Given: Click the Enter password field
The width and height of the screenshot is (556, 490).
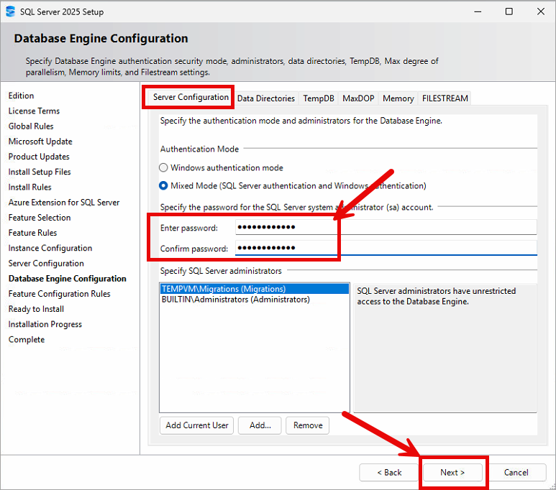Looking at the screenshot, I should [x=386, y=228].
